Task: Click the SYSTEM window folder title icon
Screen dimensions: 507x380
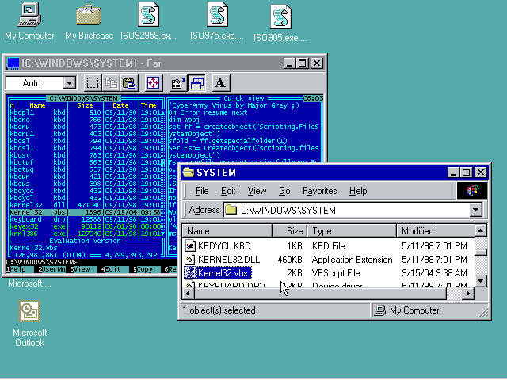Action: [189, 173]
